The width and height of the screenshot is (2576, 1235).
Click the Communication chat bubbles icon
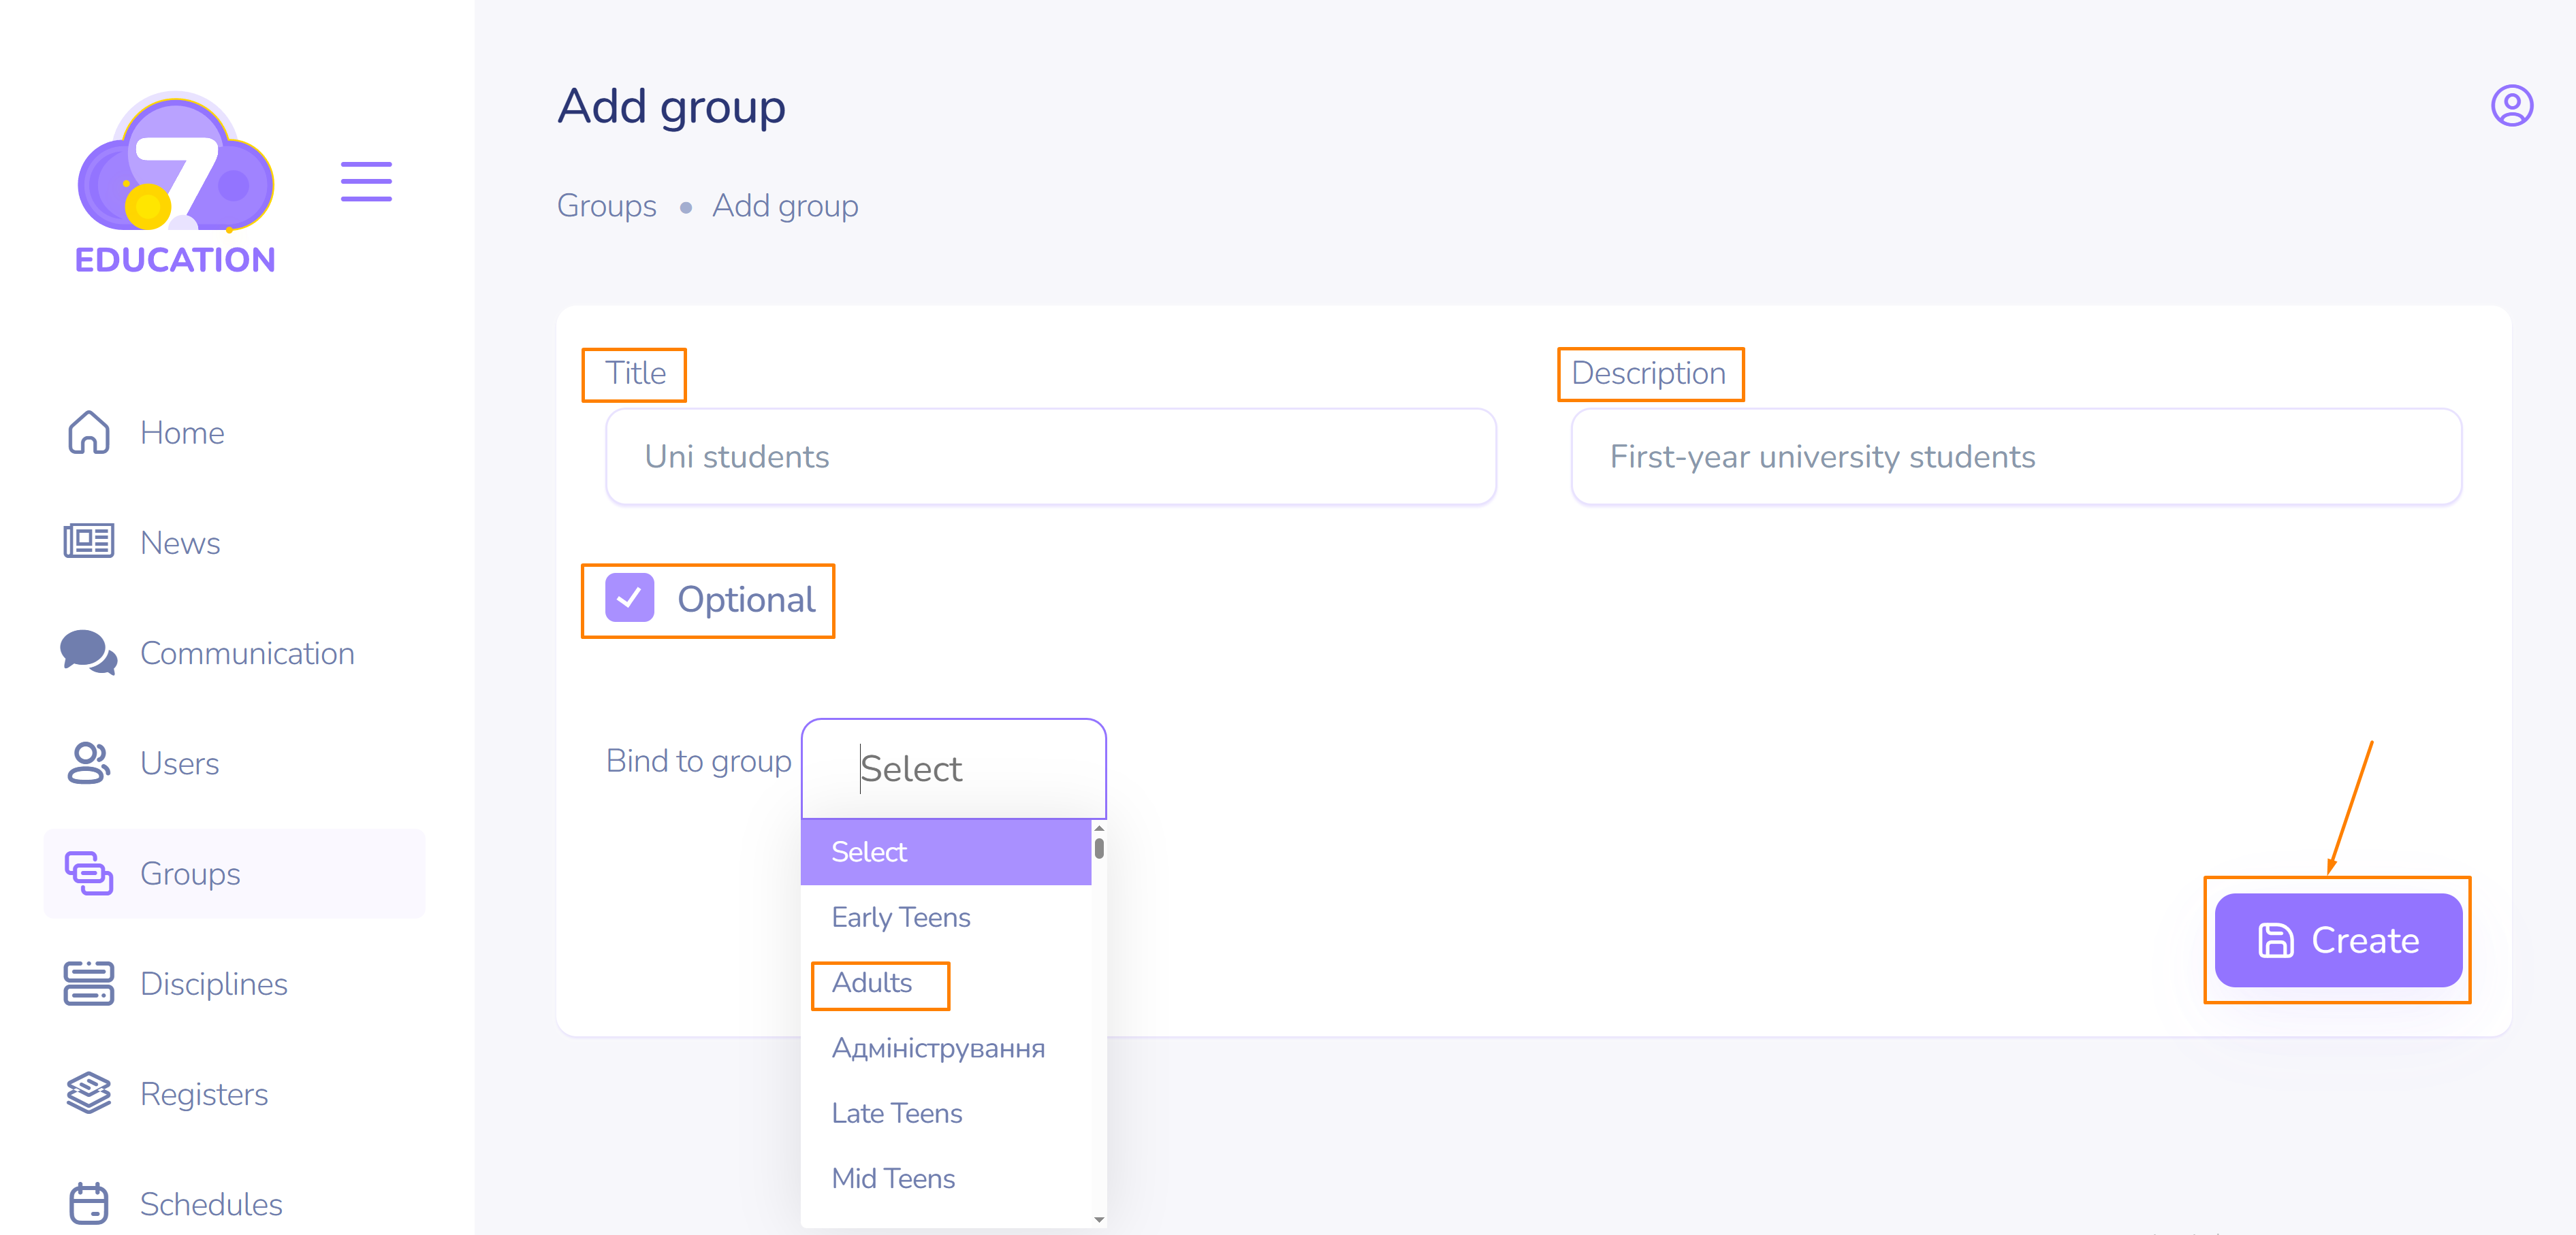tap(88, 653)
